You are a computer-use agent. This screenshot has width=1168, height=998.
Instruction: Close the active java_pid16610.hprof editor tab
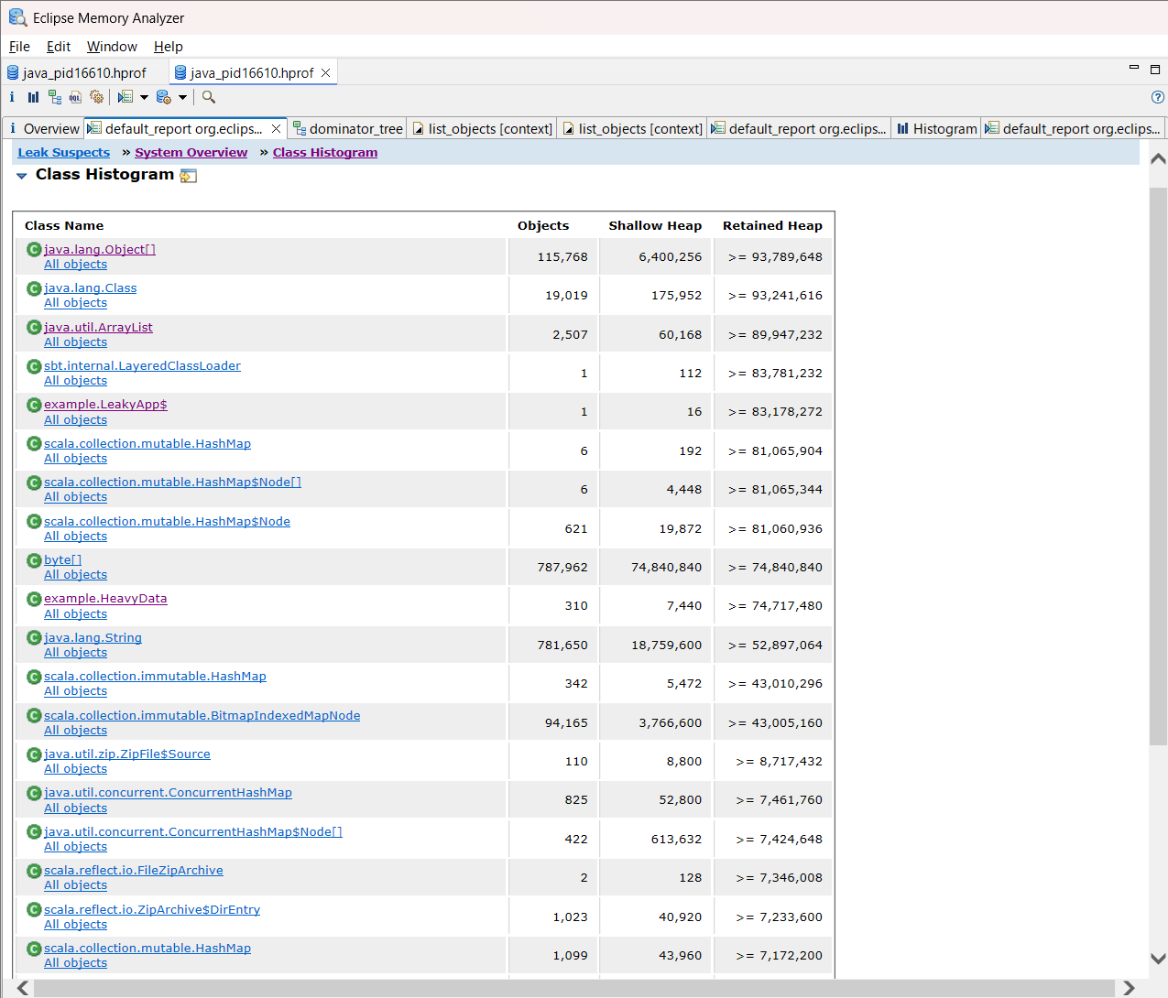pyautogui.click(x=325, y=73)
